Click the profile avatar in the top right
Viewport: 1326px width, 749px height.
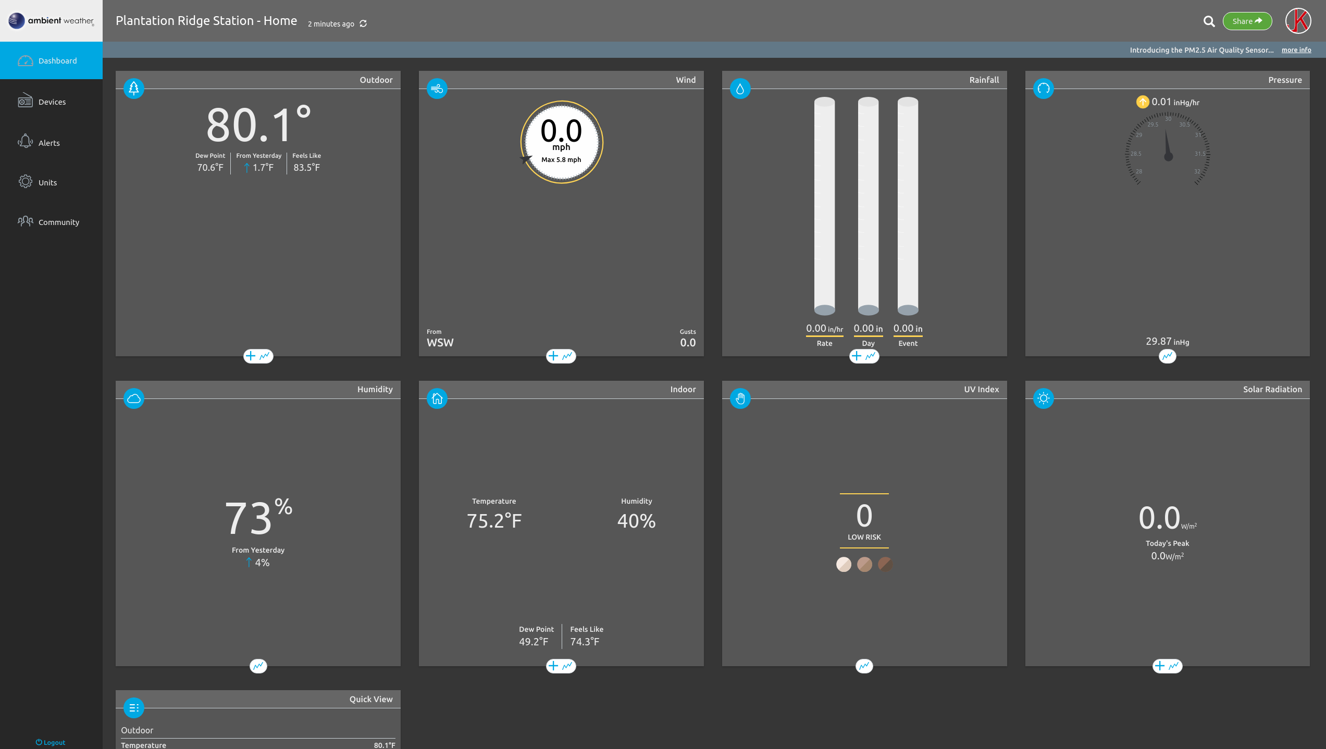click(x=1298, y=21)
